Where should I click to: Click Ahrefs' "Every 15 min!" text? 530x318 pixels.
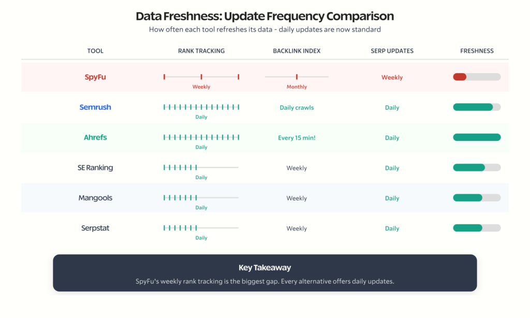297,138
